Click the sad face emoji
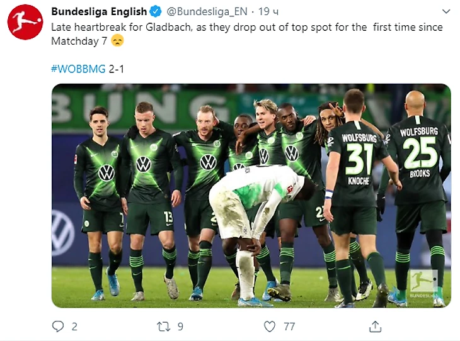460x341 pixels. [x=117, y=40]
